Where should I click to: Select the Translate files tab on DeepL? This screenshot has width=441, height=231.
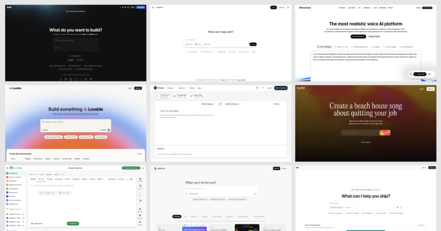(x=180, y=96)
